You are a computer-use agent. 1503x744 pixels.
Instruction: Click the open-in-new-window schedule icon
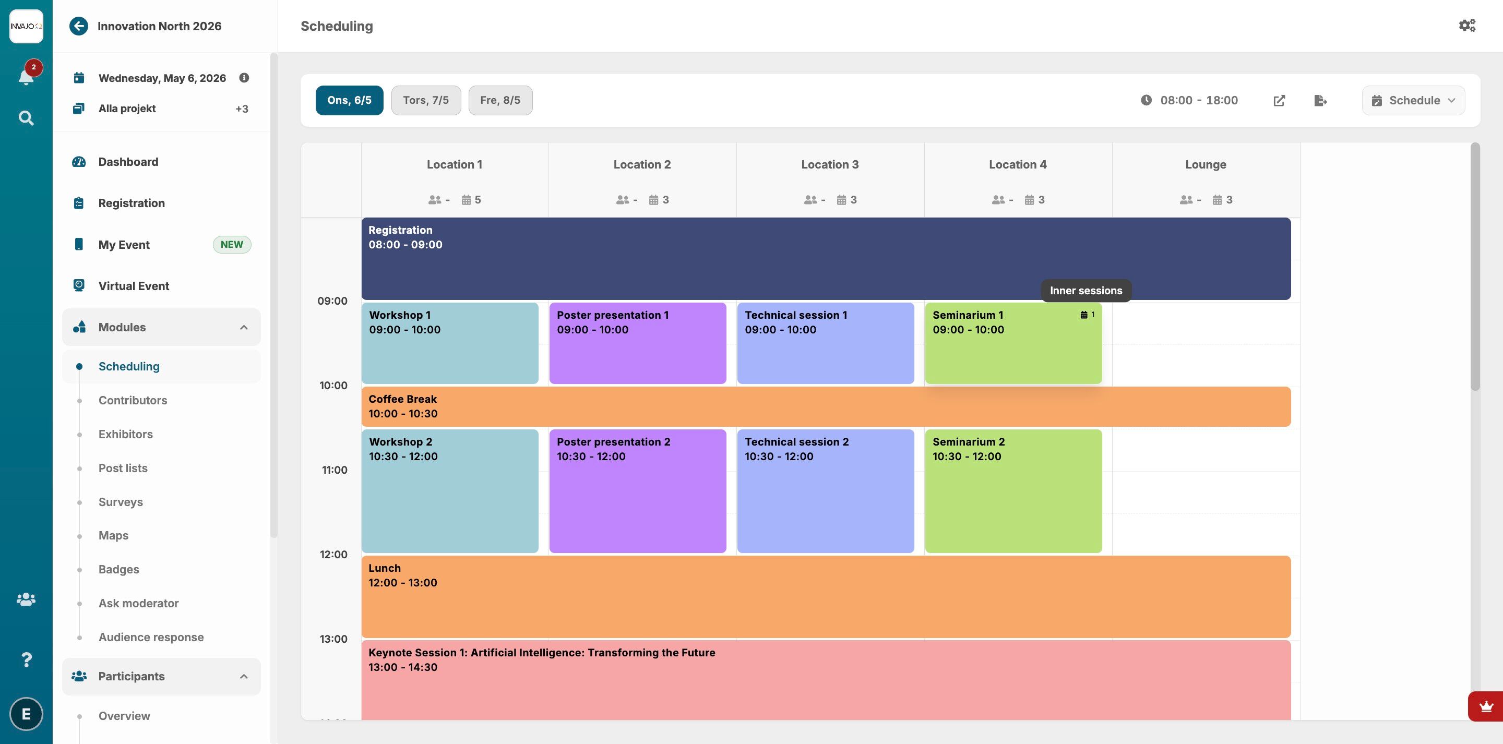click(1279, 100)
